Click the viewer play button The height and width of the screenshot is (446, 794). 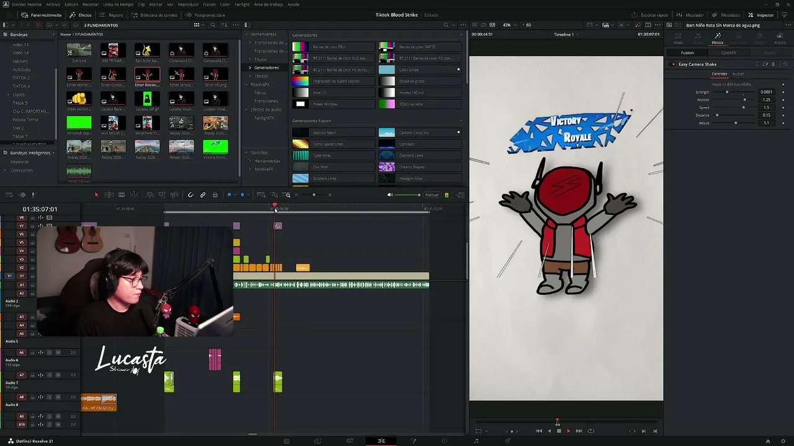point(568,431)
